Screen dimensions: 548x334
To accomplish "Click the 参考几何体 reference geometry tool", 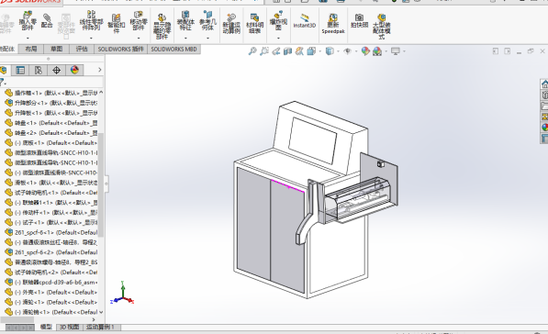I will click(x=208, y=20).
